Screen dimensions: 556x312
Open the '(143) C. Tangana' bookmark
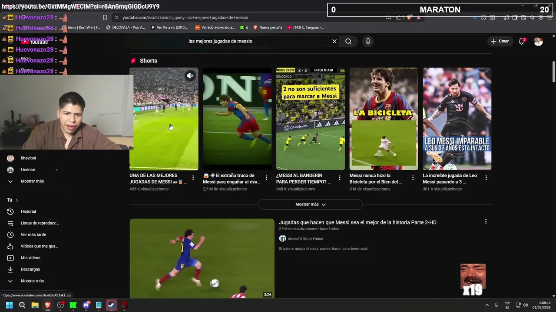click(x=305, y=27)
